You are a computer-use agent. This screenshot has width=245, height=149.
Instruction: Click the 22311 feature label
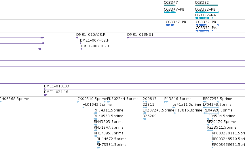pyautogui.click(x=149, y=105)
